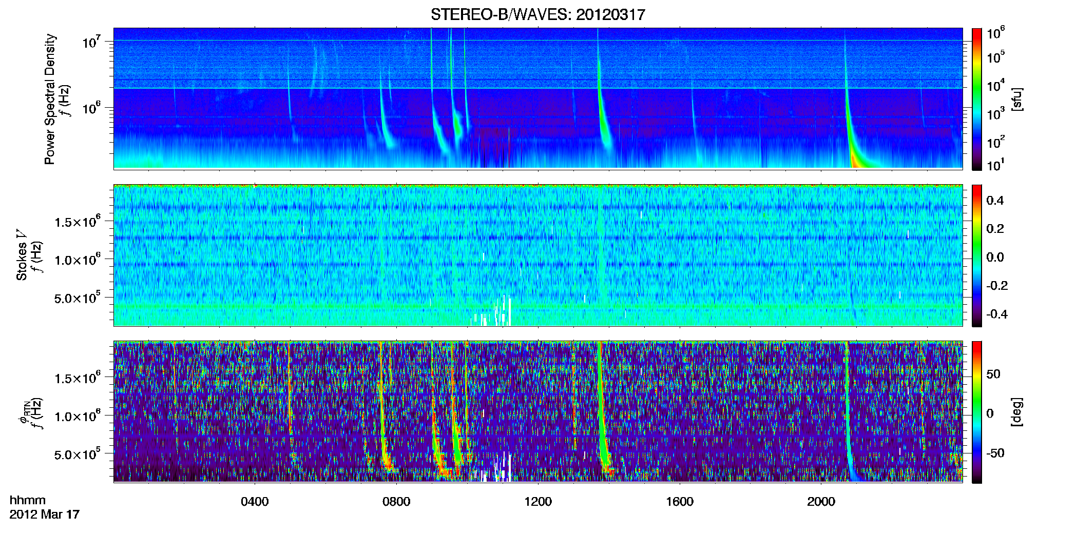Click the 10^1 label on sfu colorbar

tap(995, 164)
